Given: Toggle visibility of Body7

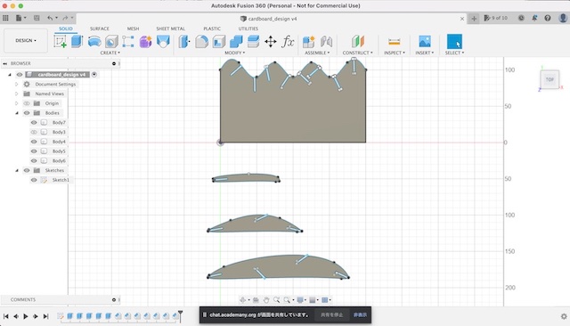Looking at the screenshot, I should [x=34, y=123].
